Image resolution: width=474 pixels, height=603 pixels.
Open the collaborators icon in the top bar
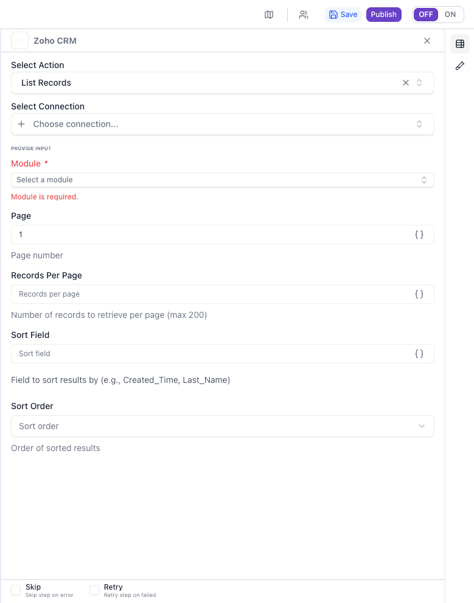coord(303,14)
